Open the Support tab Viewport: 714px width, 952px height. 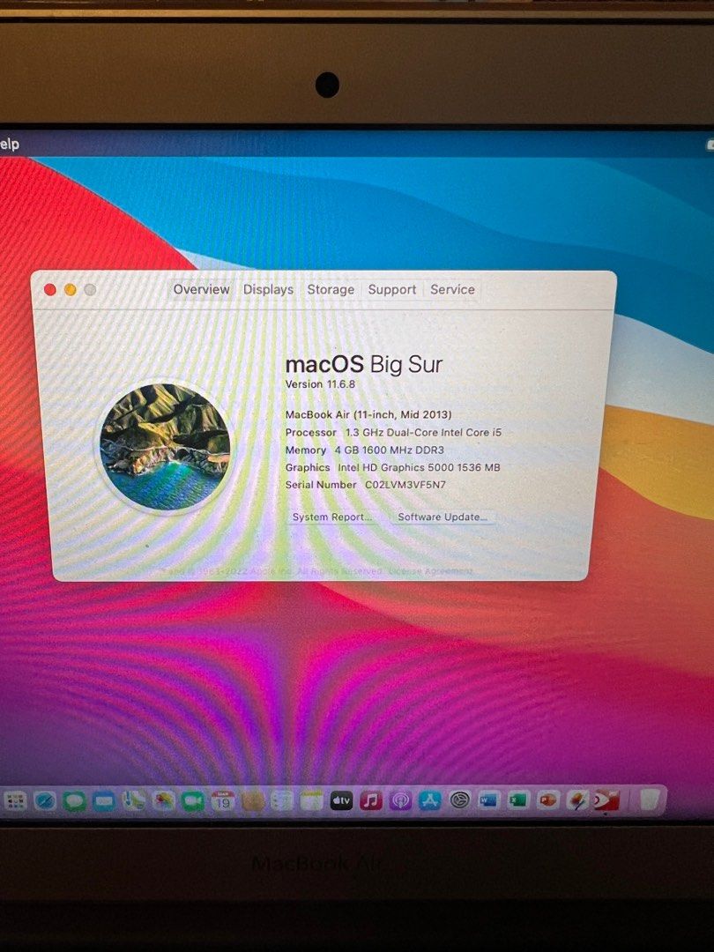coord(392,290)
